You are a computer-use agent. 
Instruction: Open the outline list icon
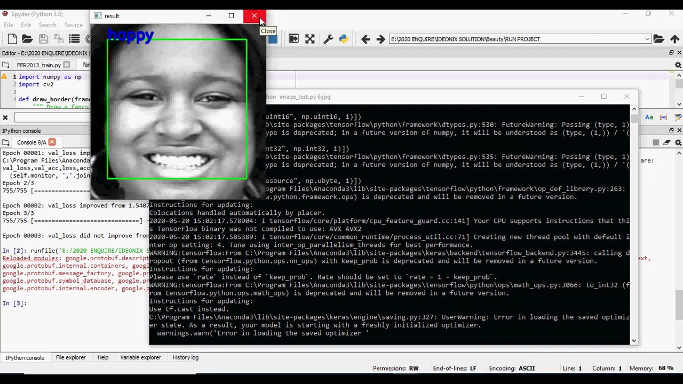(74, 39)
